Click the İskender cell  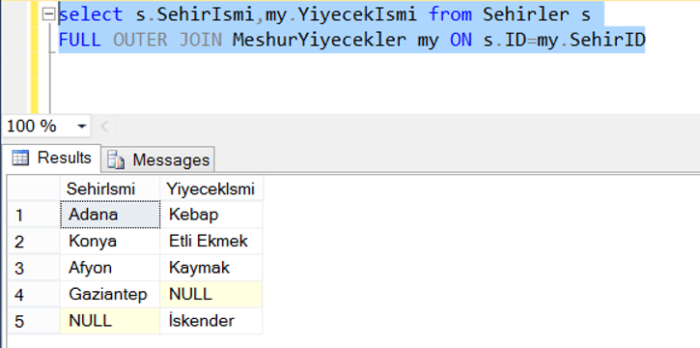click(x=211, y=321)
